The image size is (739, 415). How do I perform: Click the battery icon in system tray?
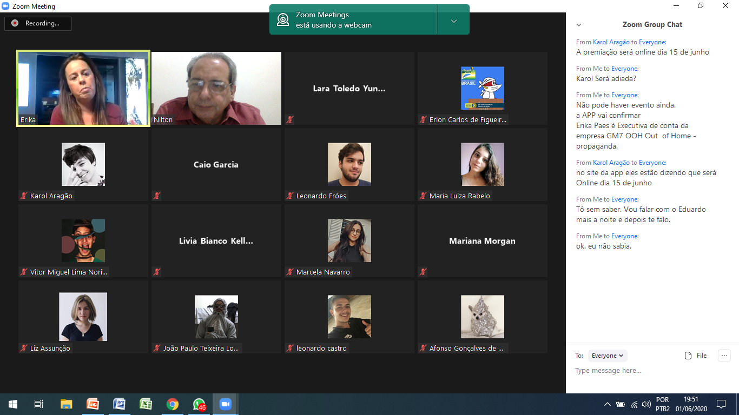click(620, 404)
